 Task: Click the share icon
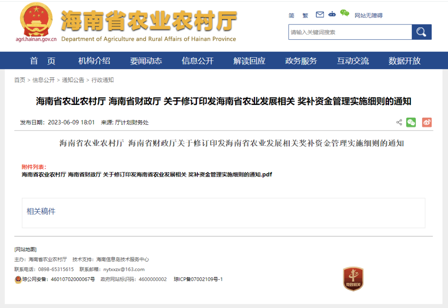pyautogui.click(x=399, y=122)
